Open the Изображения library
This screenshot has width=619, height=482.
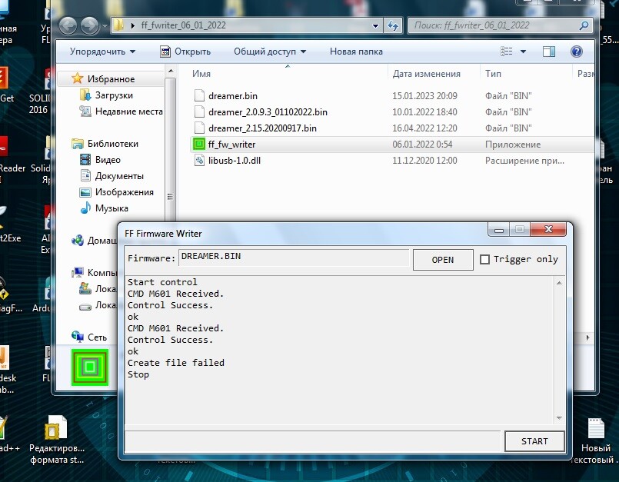(x=125, y=192)
